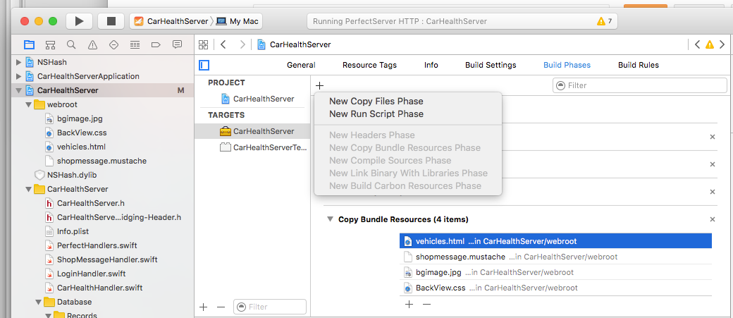Choose New Run Script Phase
The image size is (733, 318).
click(x=376, y=114)
